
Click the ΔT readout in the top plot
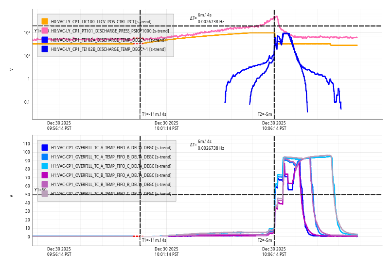[x=207, y=19]
